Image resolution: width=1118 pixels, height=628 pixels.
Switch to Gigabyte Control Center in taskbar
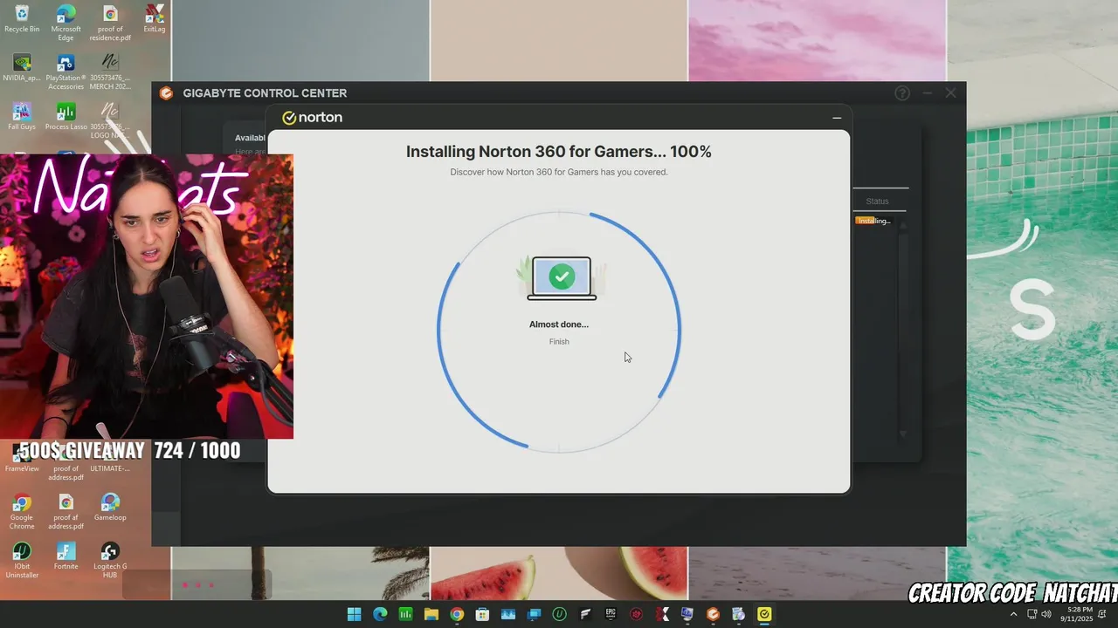pyautogui.click(x=713, y=614)
